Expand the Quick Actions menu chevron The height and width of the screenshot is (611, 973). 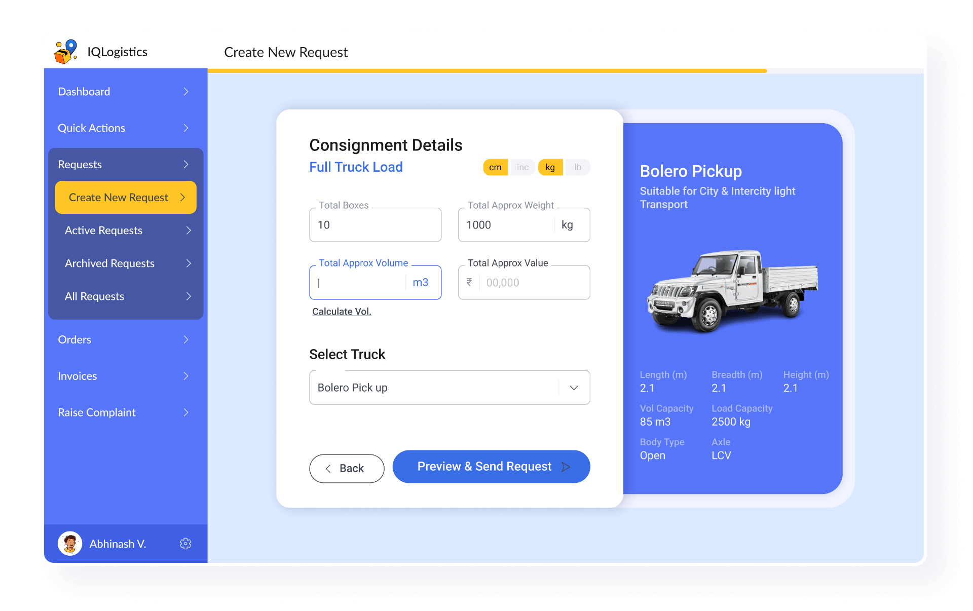186,128
